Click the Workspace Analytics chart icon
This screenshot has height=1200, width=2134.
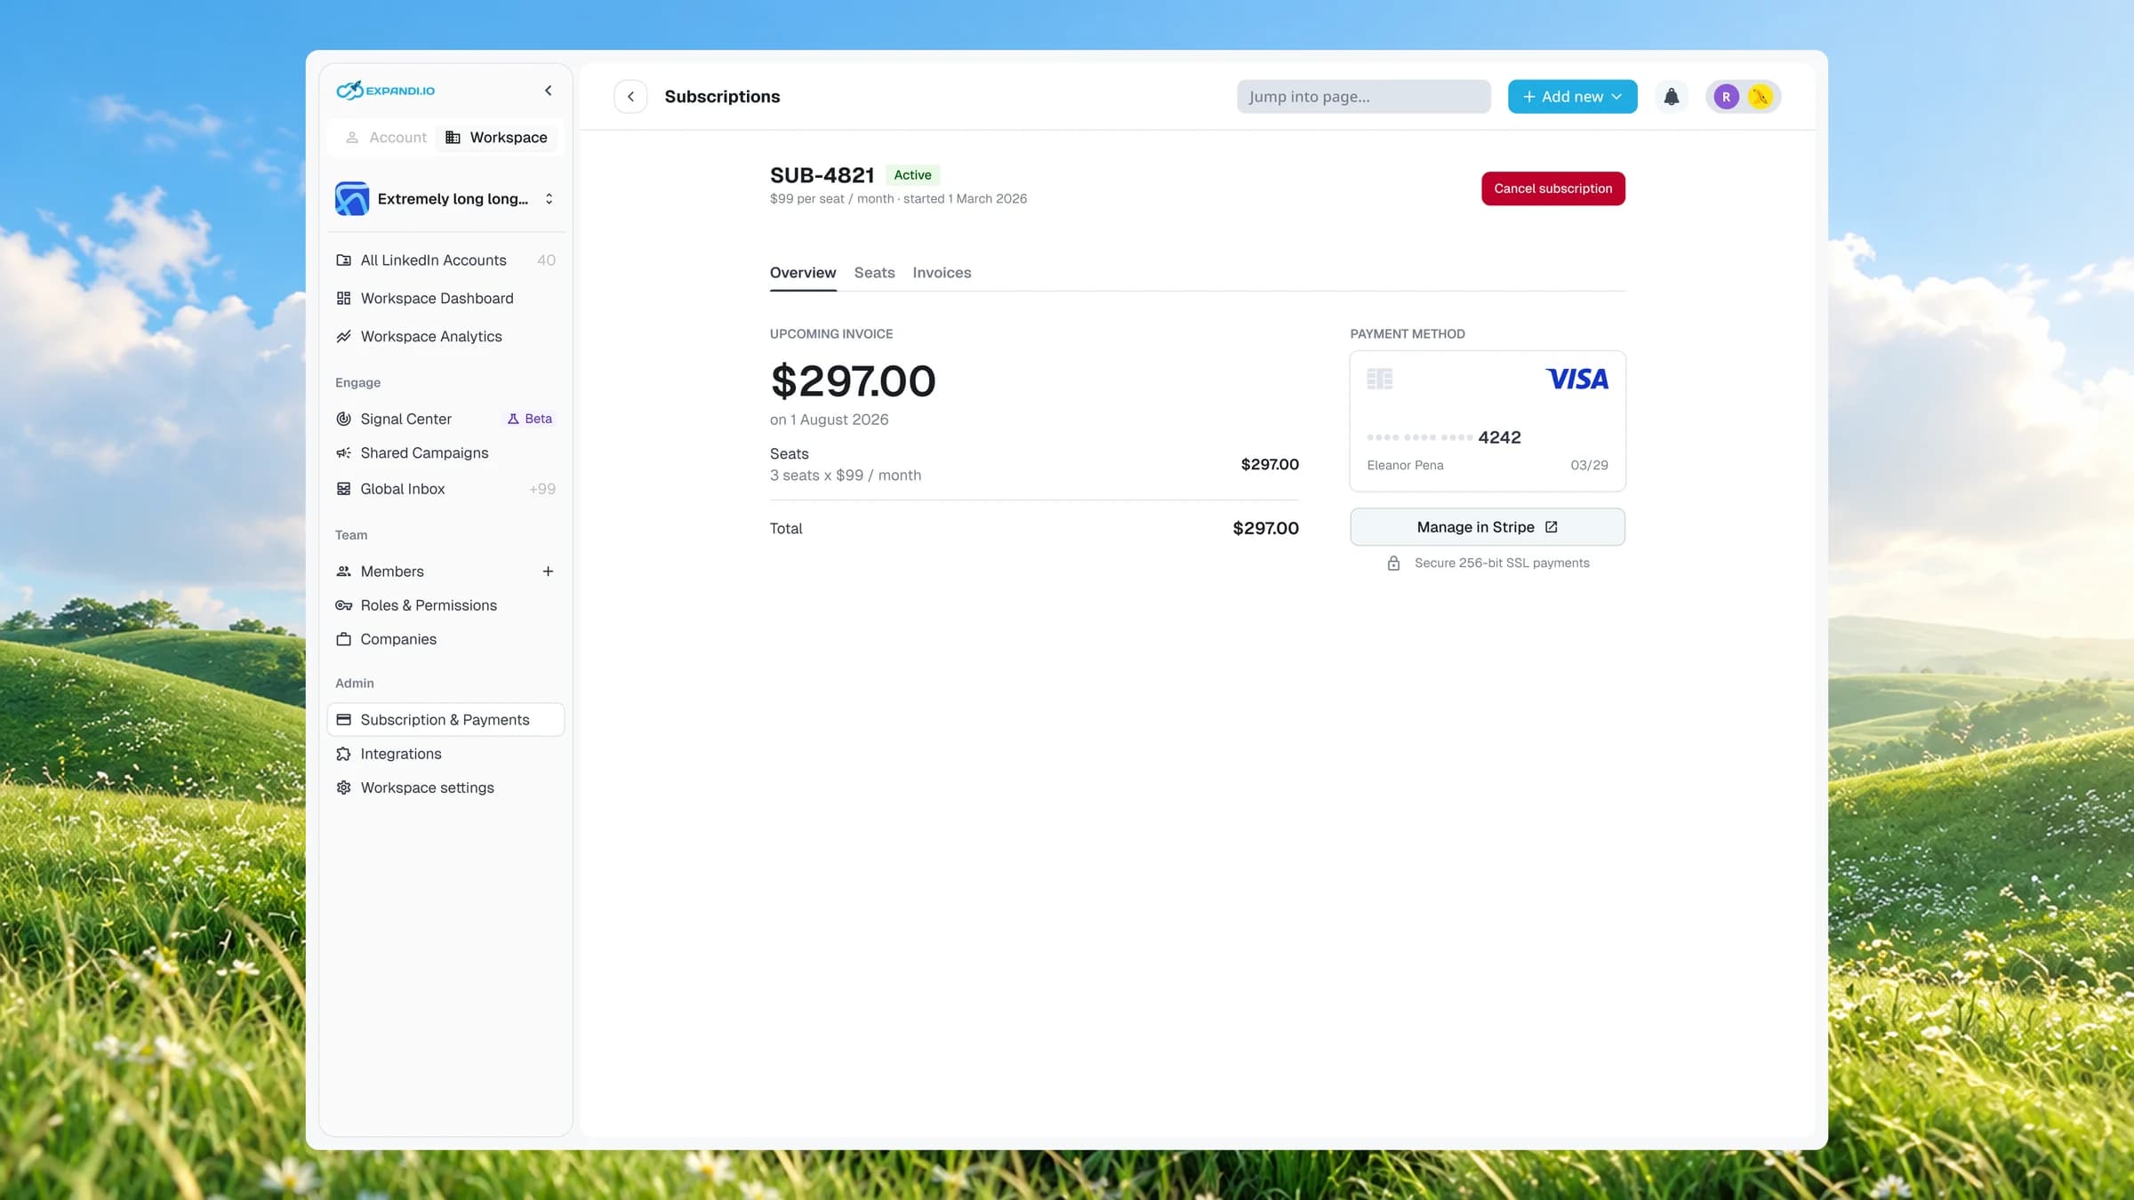click(343, 336)
